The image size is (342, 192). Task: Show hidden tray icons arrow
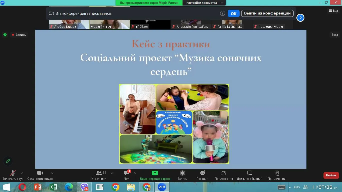(290, 187)
